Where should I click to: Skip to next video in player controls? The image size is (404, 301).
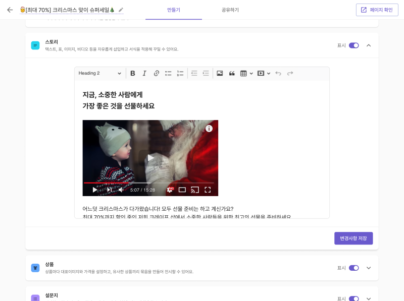(x=110, y=190)
